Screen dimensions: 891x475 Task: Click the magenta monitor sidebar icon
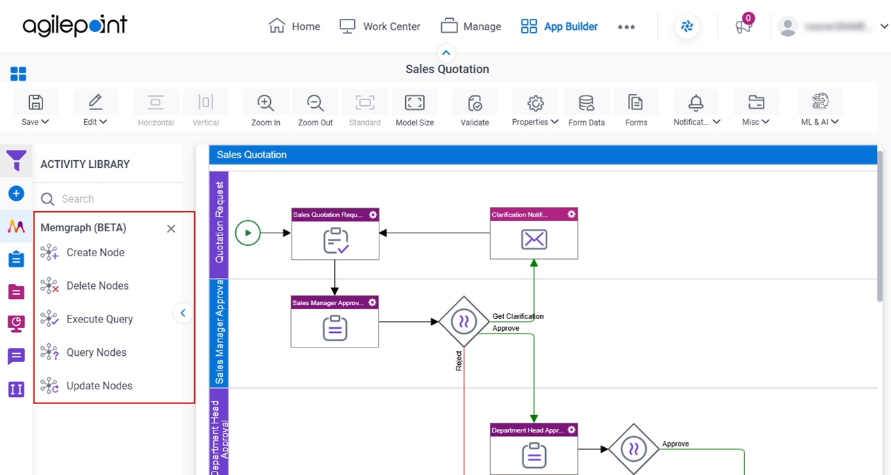(16, 324)
